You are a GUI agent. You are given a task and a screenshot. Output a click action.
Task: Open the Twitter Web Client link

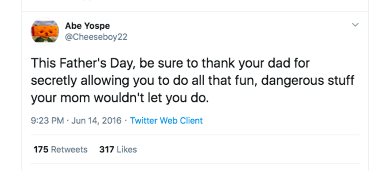[166, 121]
